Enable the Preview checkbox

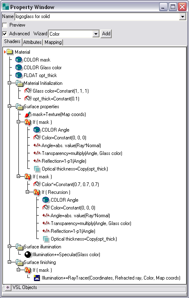click(4, 25)
